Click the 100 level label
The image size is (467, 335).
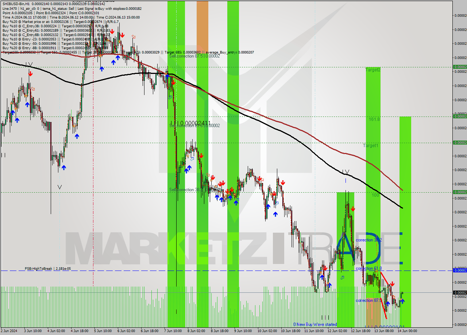pyautogui.click(x=375, y=195)
